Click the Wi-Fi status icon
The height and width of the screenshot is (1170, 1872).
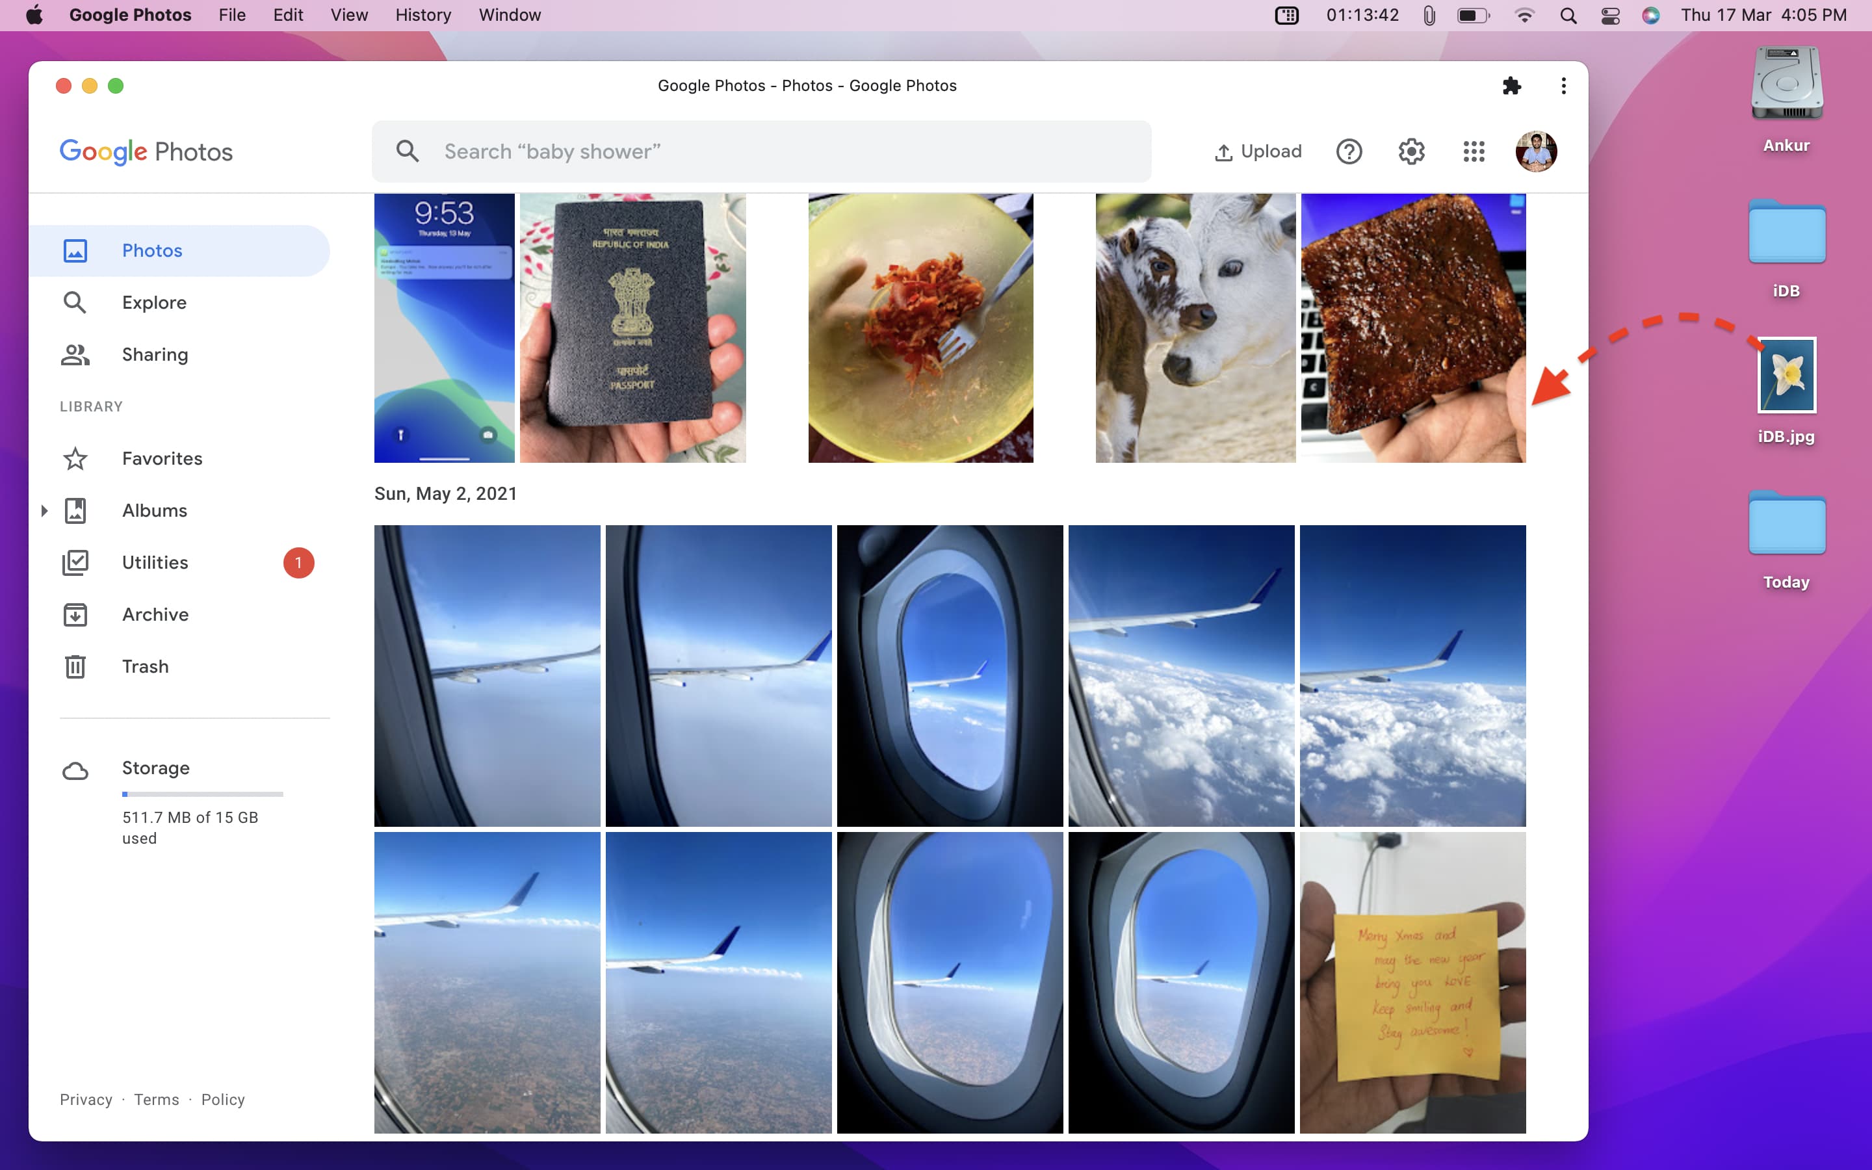pos(1524,15)
